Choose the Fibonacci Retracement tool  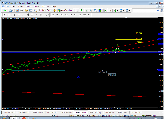32,15
